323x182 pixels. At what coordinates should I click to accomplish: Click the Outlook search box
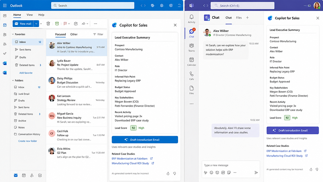(93, 6)
